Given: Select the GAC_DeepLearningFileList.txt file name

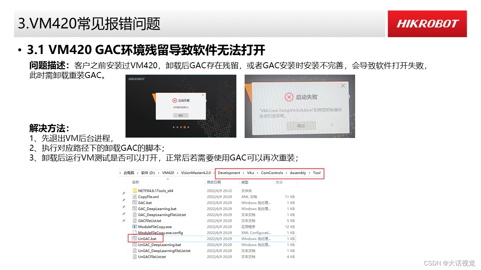Looking at the screenshot, I should pos(162,215).
